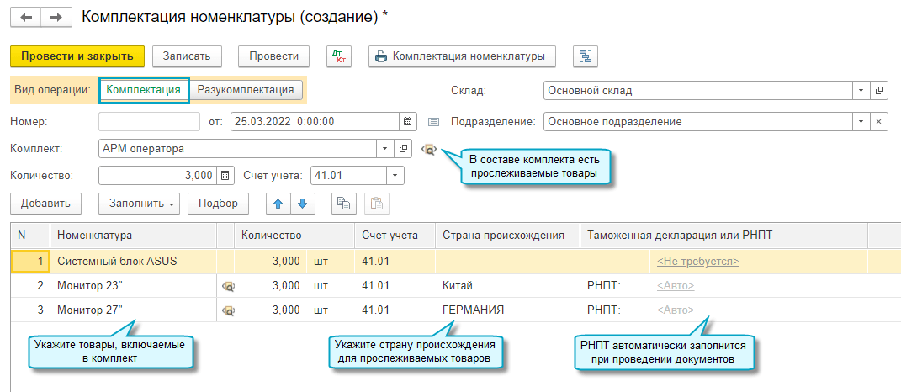Click the Номер input field
This screenshot has width=901, height=392.
149,121
